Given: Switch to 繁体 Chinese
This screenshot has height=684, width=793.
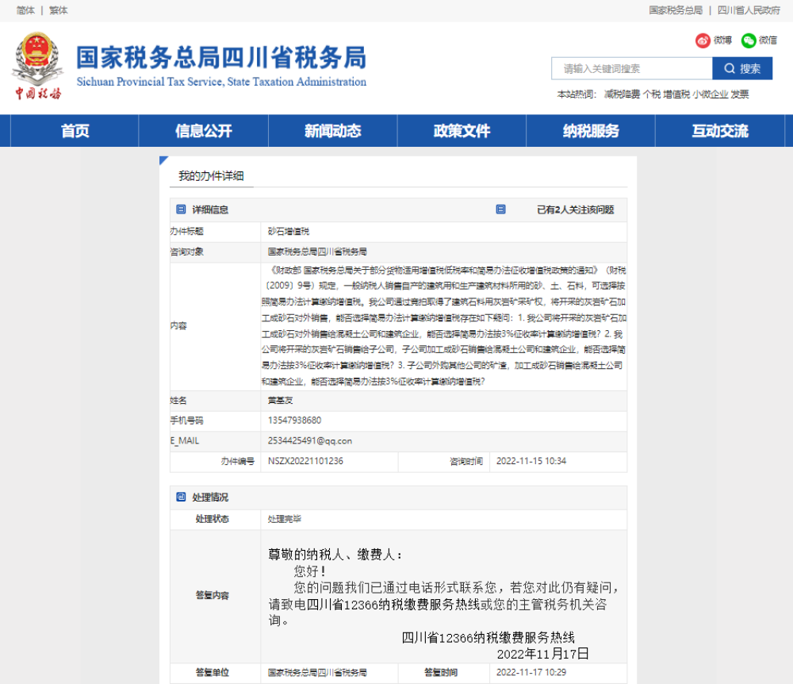Looking at the screenshot, I should tap(58, 10).
